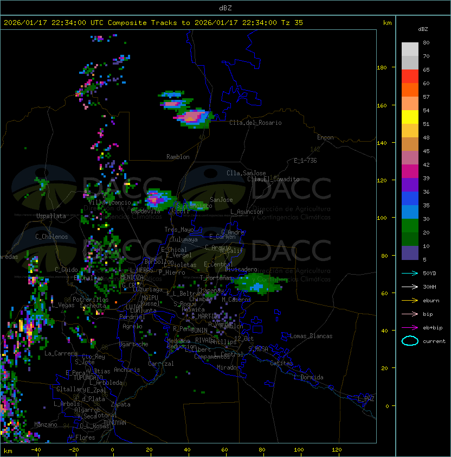Click the Potrerillos label
Viewport: 451px width, 457px height.
(x=91, y=300)
